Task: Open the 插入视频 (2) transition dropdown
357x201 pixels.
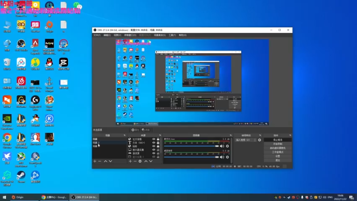Action: click(x=246, y=140)
